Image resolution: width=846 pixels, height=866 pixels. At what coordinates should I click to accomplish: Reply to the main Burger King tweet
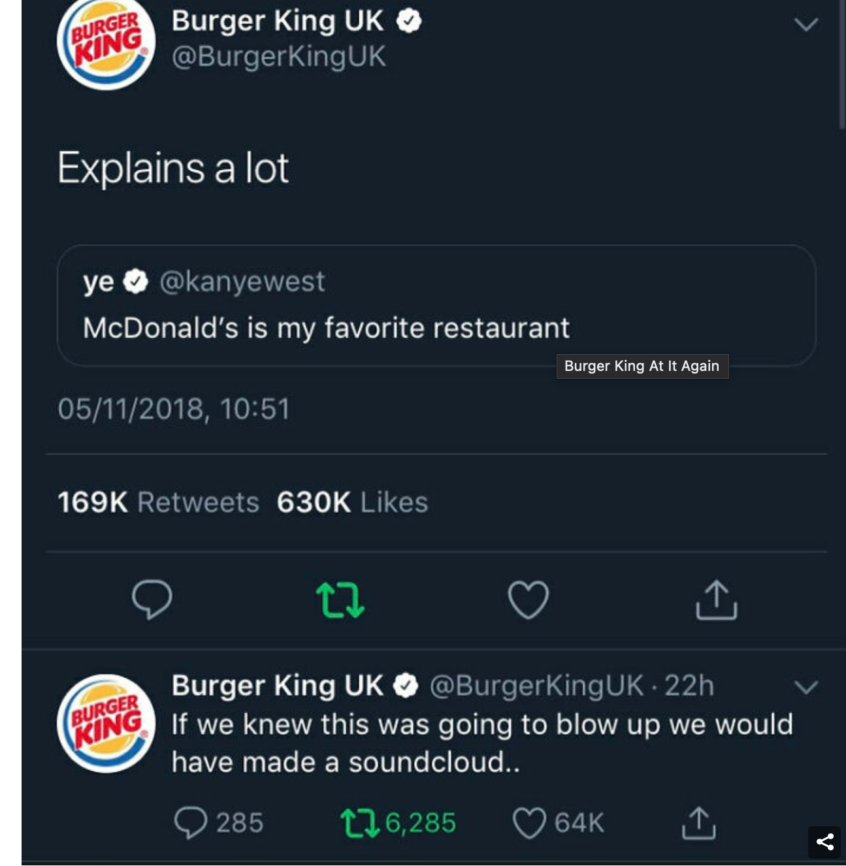pos(152,599)
